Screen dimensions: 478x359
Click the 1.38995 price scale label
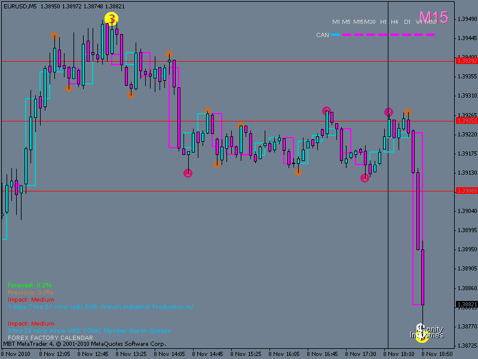point(467,230)
